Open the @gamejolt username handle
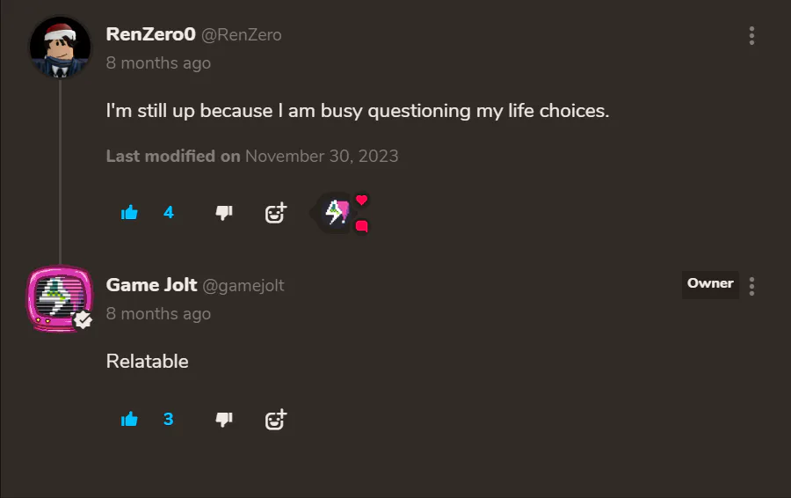 (x=243, y=286)
